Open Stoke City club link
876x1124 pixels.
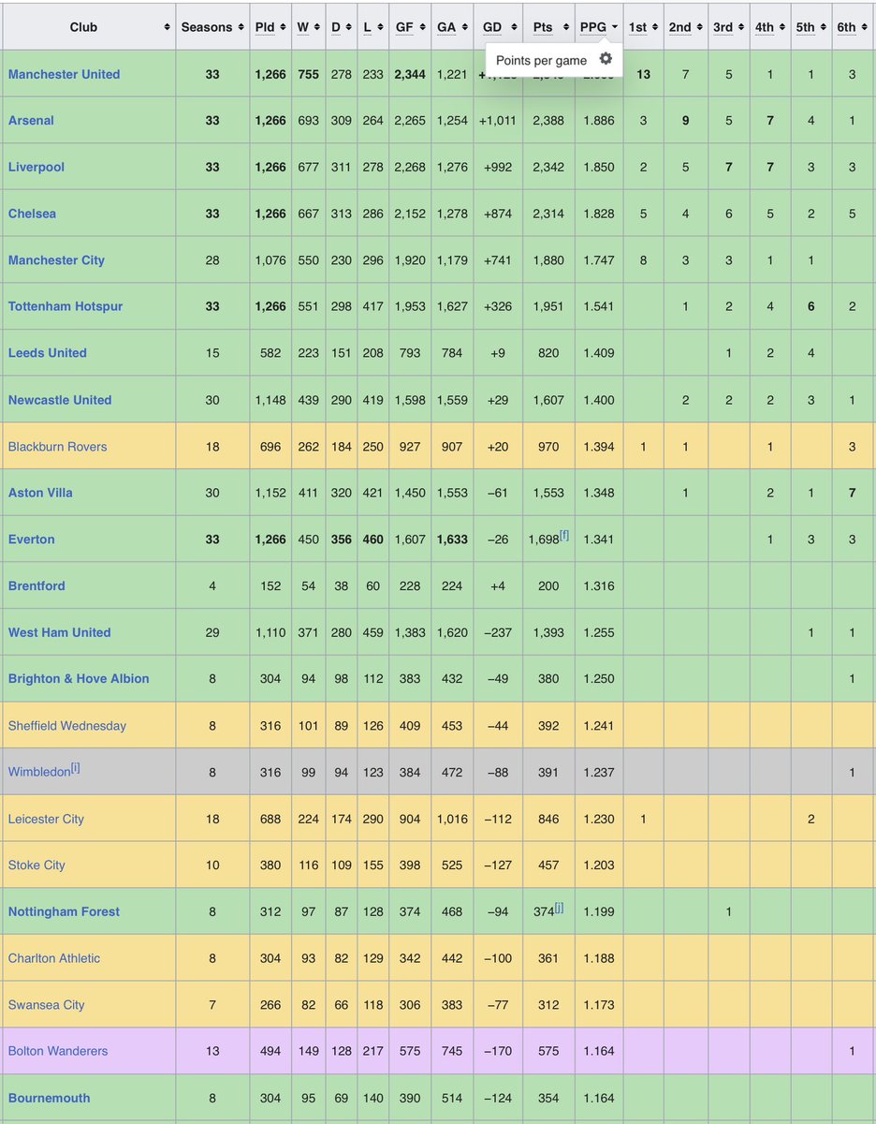click(36, 865)
